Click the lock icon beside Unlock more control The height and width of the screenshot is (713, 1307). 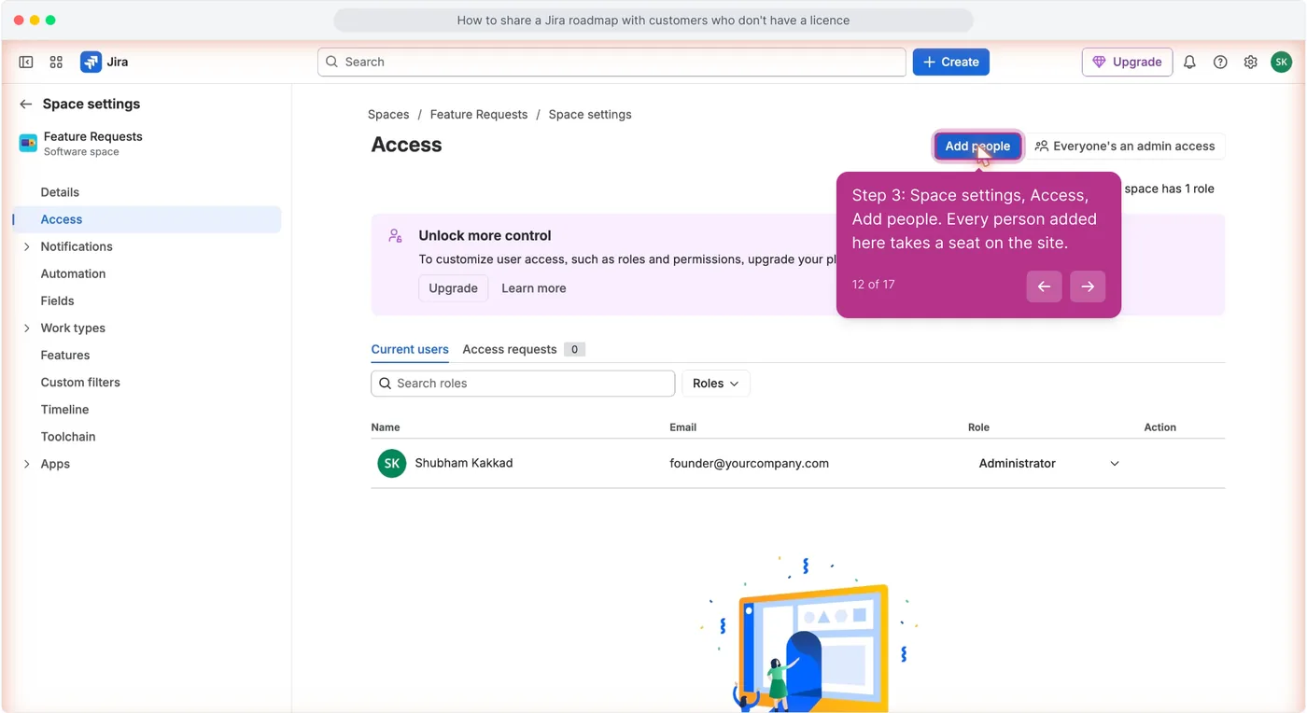[396, 236]
